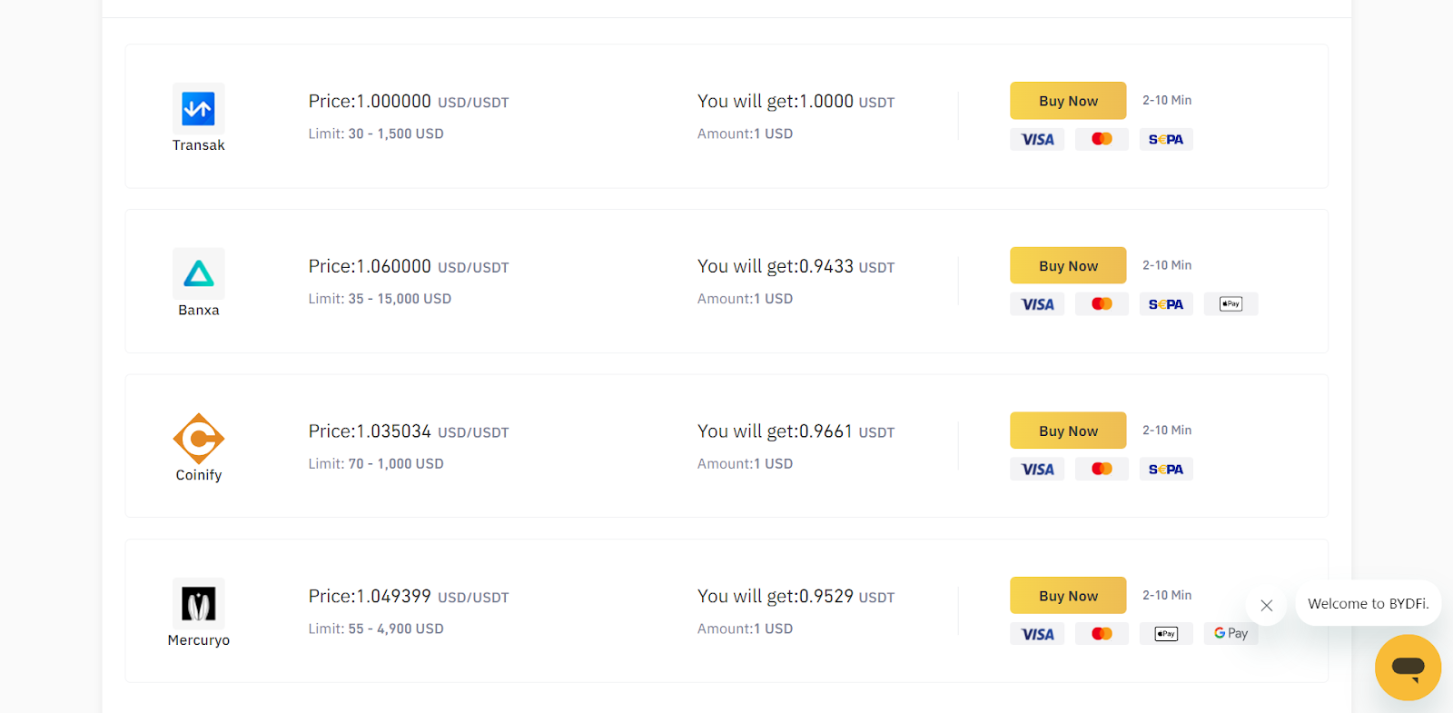Click SEPA icon in Transak row

[1166, 139]
